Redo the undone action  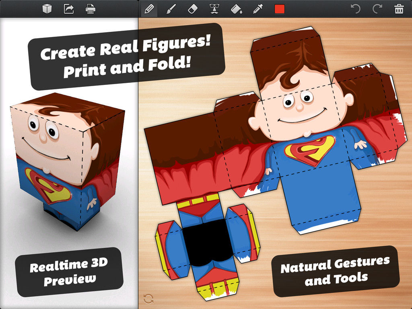(377, 9)
